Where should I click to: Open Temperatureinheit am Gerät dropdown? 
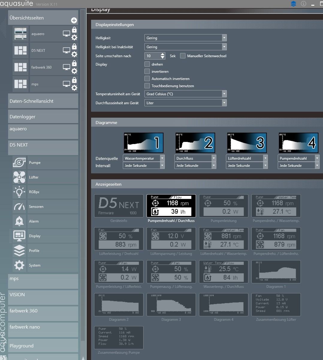pyautogui.click(x=185, y=94)
